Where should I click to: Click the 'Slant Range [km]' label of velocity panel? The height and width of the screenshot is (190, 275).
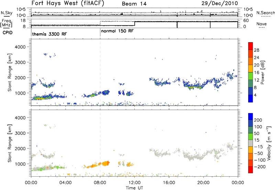pyautogui.click(x=10, y=143)
